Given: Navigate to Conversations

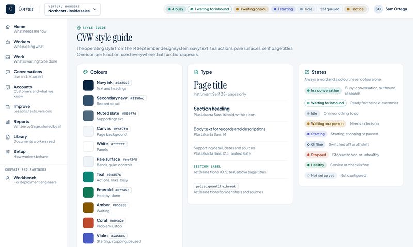Looking at the screenshot, I should coord(34,74).
